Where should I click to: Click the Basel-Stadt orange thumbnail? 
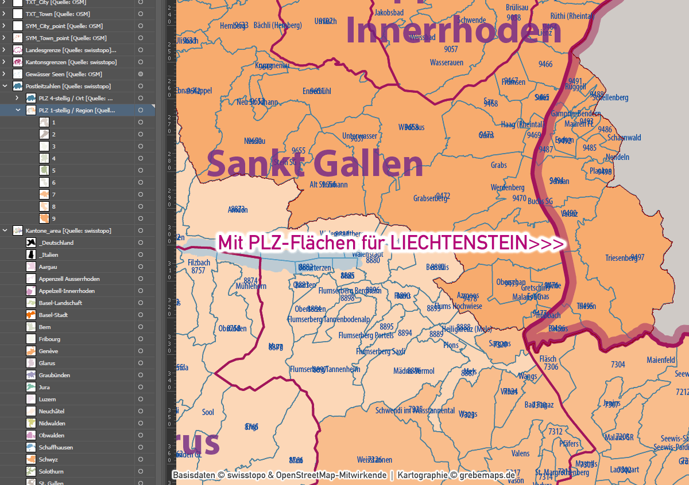point(32,315)
